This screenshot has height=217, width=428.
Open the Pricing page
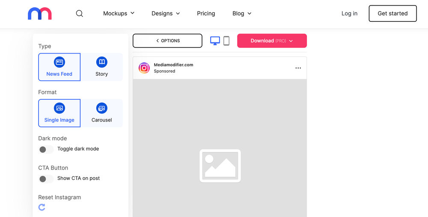pyautogui.click(x=206, y=13)
